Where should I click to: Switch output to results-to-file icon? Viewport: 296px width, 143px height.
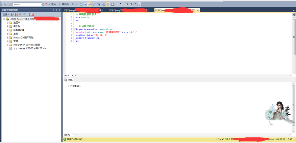coord(112,4)
